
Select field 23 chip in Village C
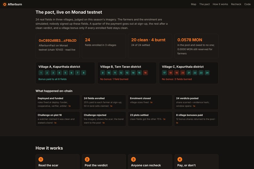[x=201, y=73]
